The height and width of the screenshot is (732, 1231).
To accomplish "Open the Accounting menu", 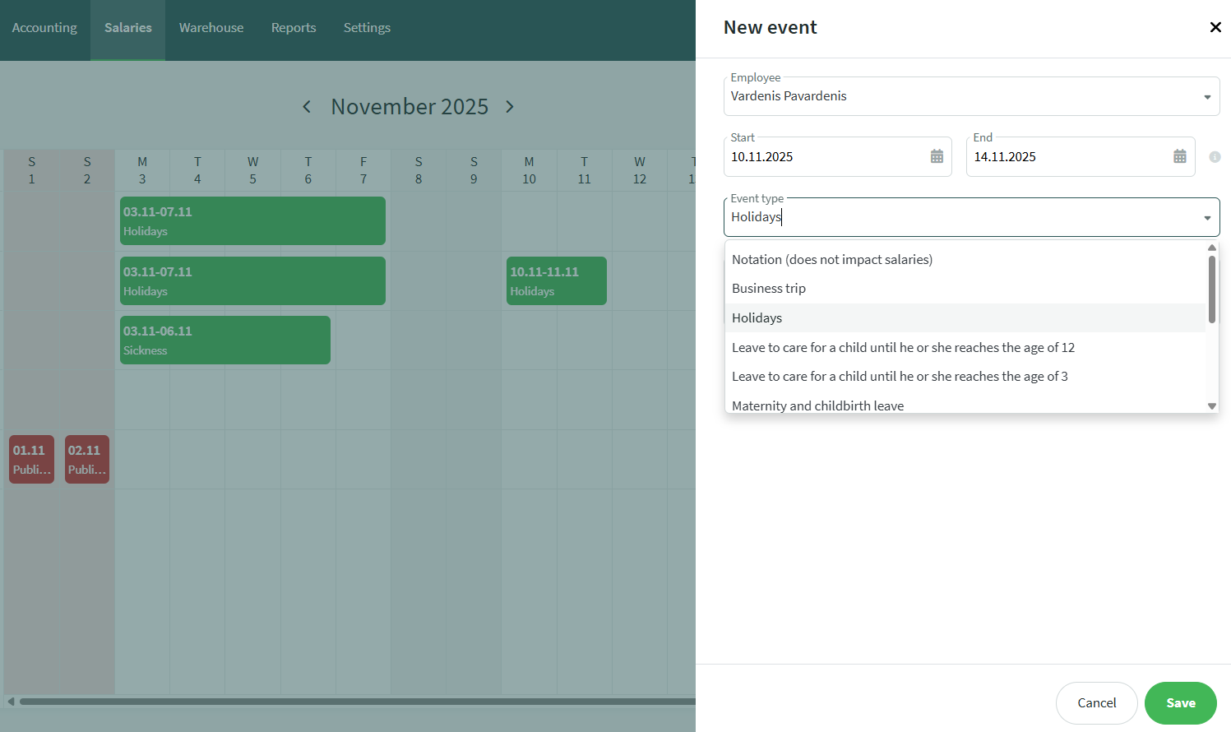I will click(x=44, y=28).
